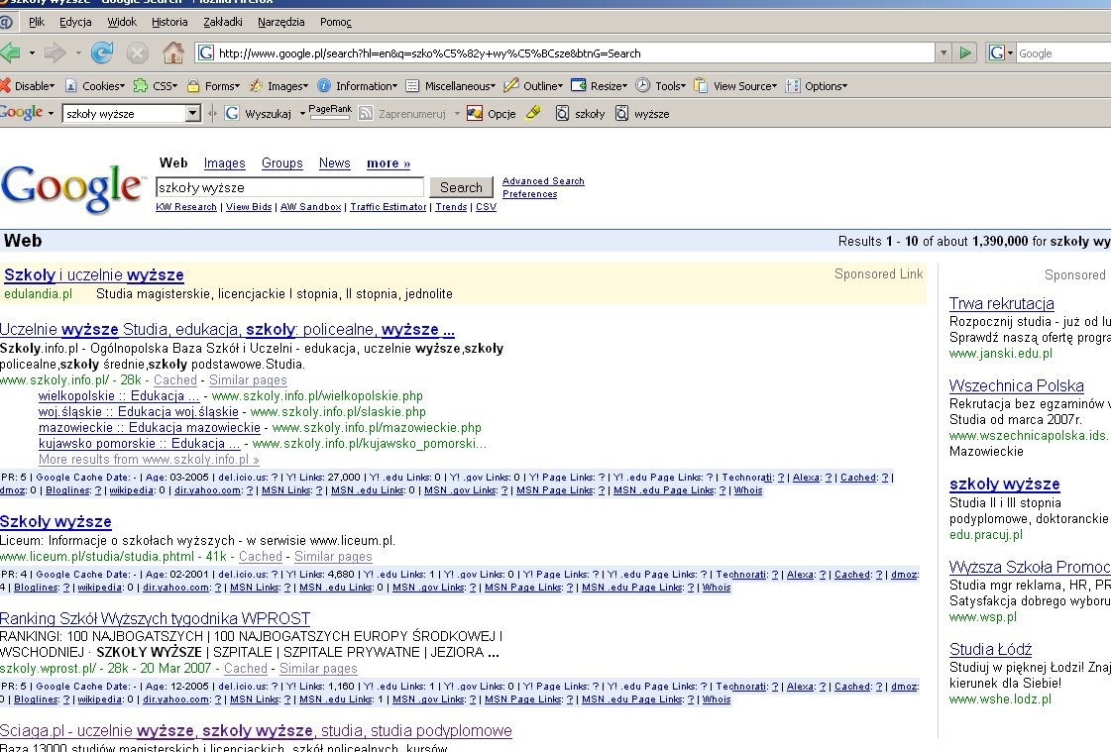Click the Resize toolbar icon

coord(578,85)
